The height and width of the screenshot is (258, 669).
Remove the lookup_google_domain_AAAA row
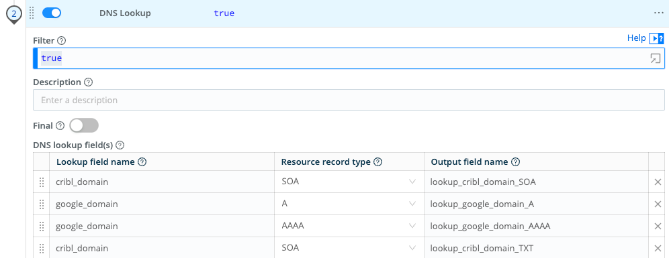pos(658,226)
